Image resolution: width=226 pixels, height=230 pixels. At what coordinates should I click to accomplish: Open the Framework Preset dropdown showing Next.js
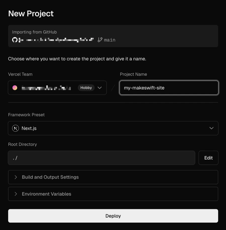(x=113, y=128)
